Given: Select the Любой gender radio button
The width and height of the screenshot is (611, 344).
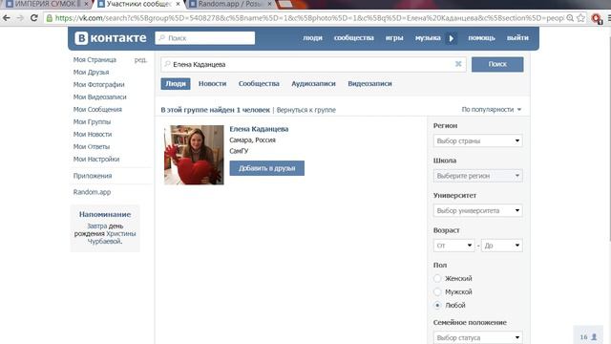Looking at the screenshot, I should coord(437,305).
